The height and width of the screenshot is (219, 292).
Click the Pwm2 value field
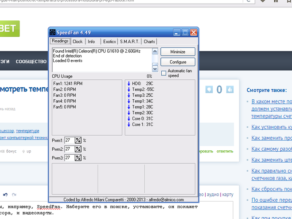click(x=70, y=149)
